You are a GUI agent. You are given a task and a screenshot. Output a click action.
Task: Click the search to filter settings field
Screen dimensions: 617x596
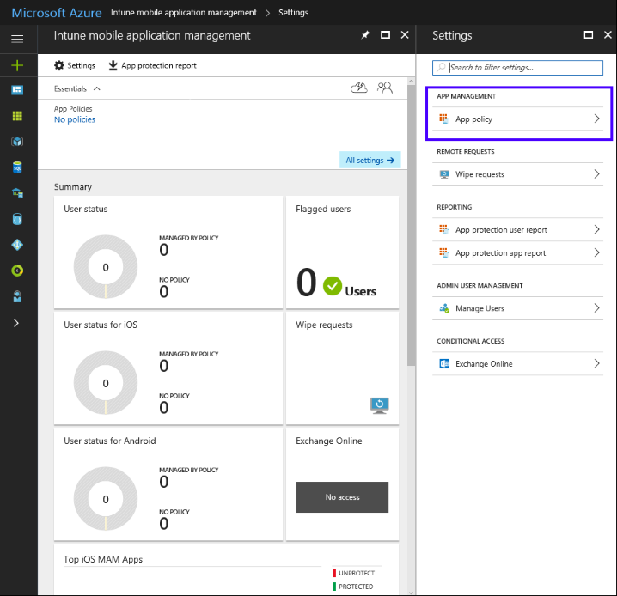click(518, 67)
